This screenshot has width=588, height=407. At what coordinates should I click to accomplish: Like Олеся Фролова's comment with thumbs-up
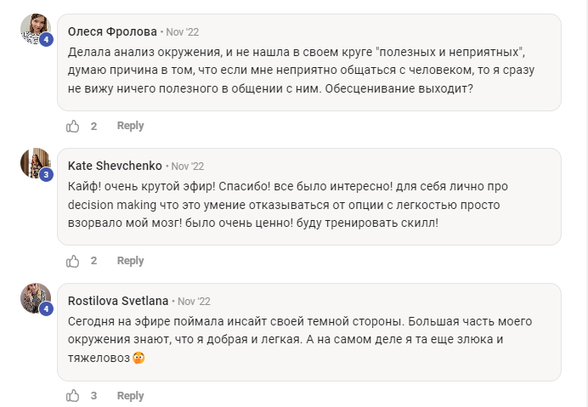point(73,126)
